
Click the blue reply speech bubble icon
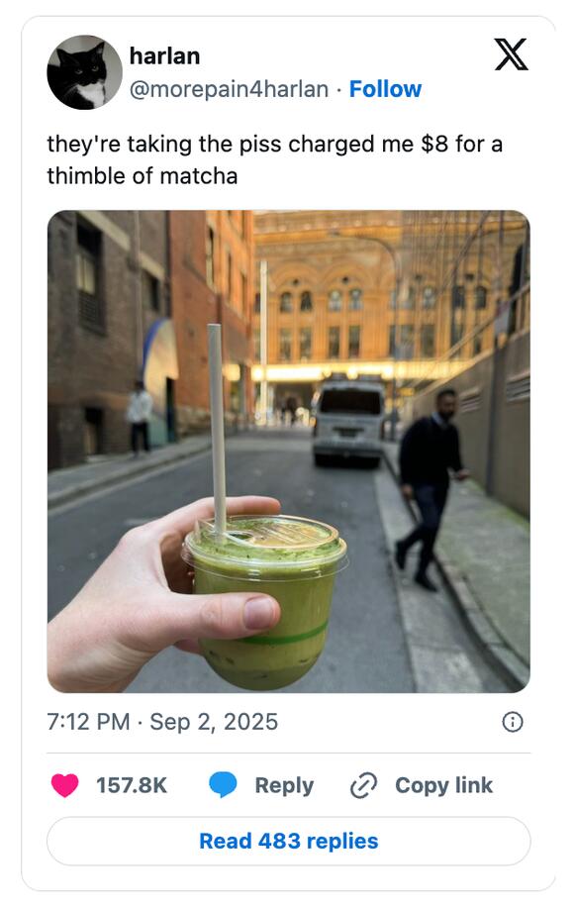(223, 785)
